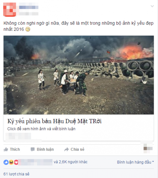The width and height of the screenshot is (158, 178).
Task: Open the 61 lượt chia sẻ shares list
Action: coord(16,174)
